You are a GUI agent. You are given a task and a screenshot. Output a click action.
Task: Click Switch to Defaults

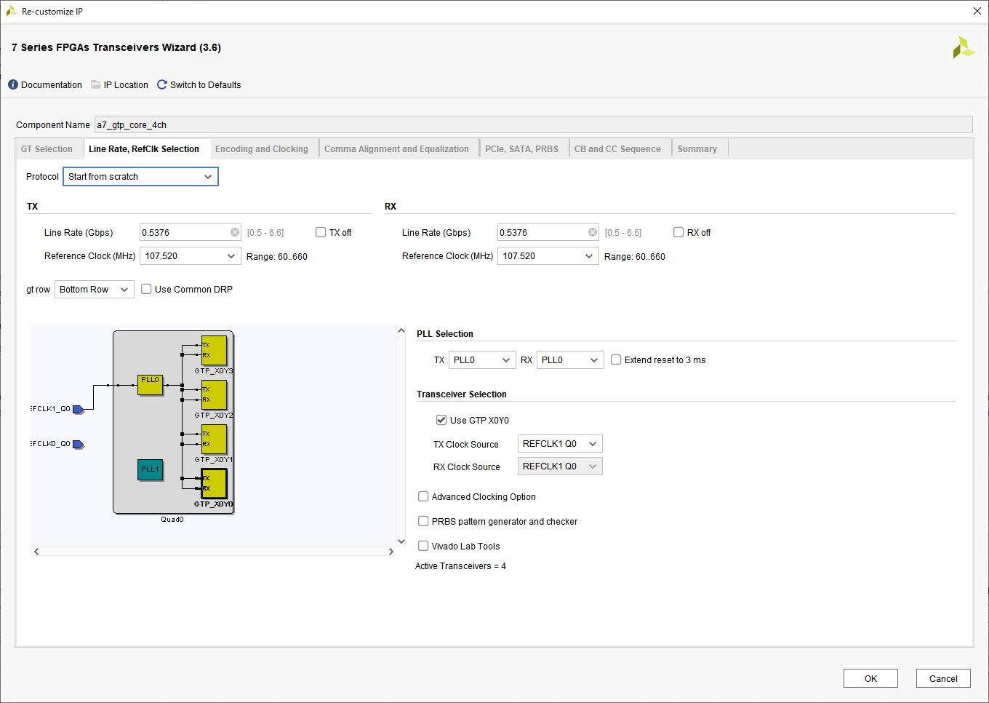pyautogui.click(x=206, y=85)
